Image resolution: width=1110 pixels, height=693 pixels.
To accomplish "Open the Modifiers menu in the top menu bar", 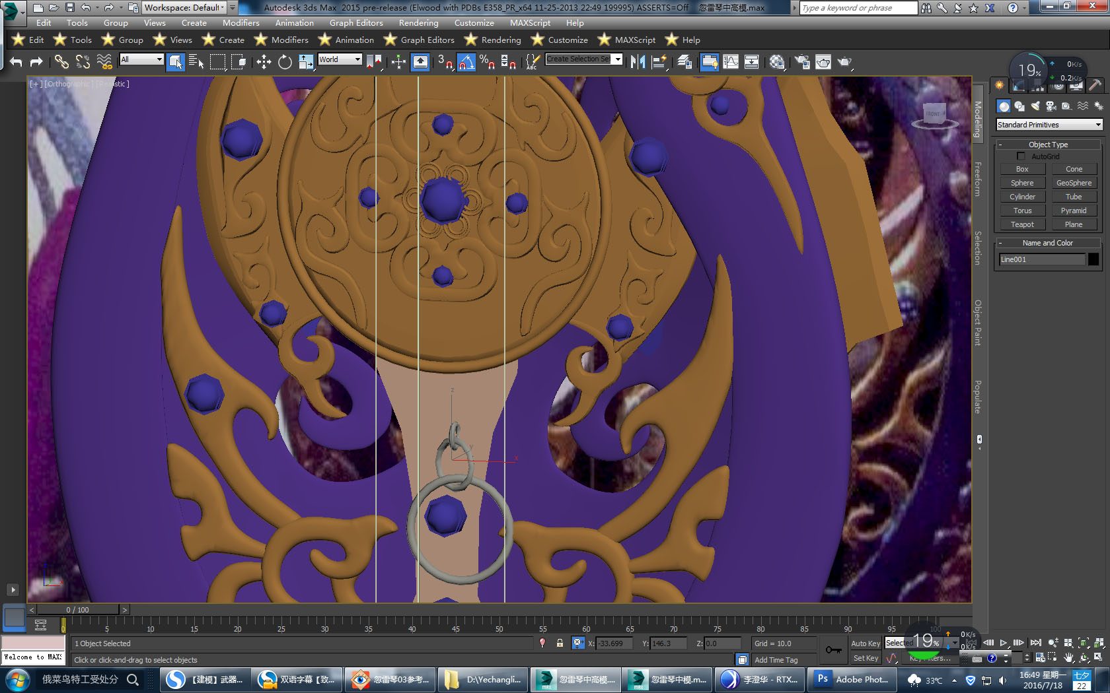I will point(241,22).
